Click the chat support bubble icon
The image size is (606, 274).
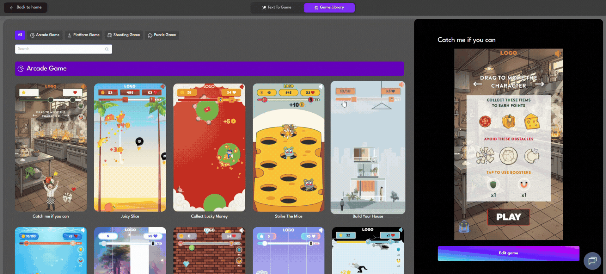click(x=592, y=260)
